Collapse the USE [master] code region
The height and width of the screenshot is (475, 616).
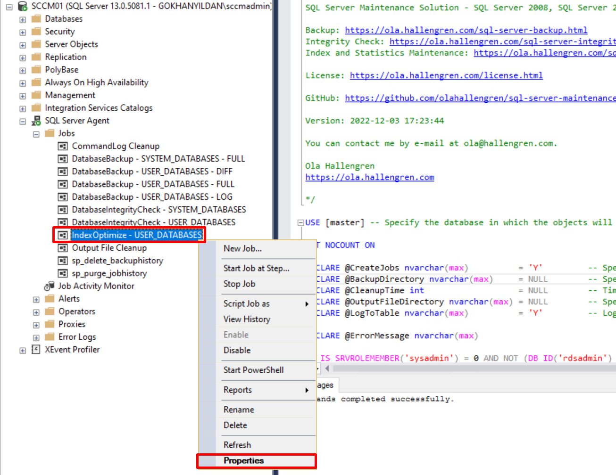pos(300,223)
